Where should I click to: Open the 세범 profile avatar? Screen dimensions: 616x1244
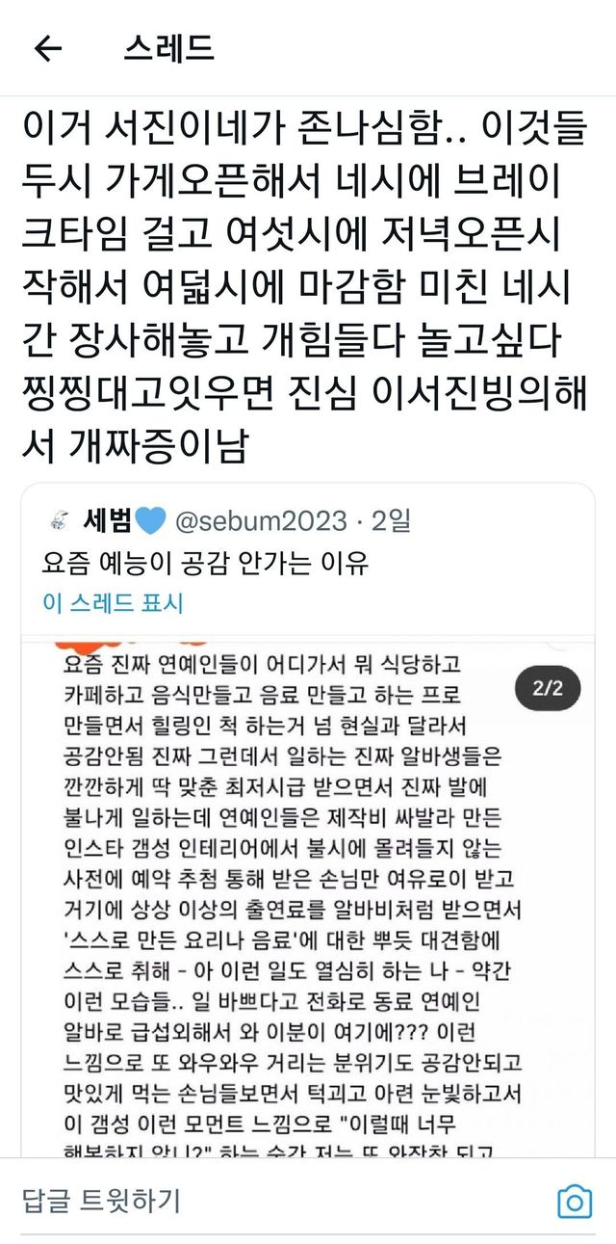pyautogui.click(x=57, y=521)
